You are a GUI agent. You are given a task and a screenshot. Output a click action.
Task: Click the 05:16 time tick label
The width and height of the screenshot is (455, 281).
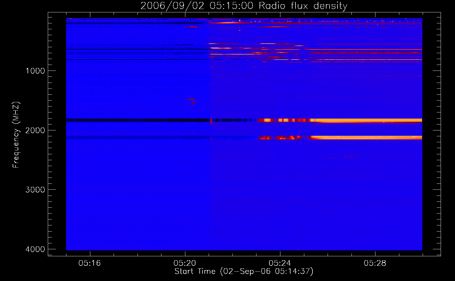90,263
